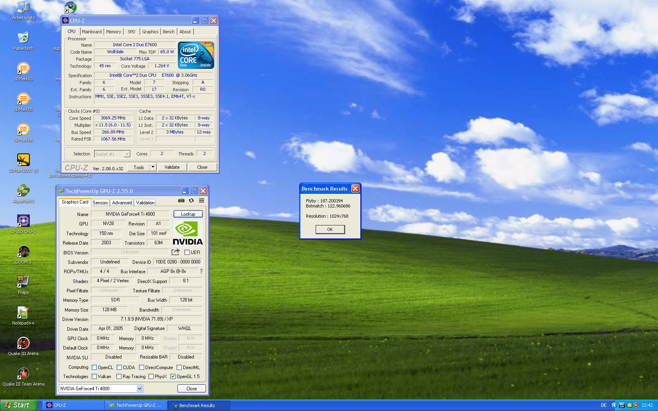This screenshot has width=658, height=411.
Task: Click the Benchmark Results taskbar button
Action: point(199,405)
